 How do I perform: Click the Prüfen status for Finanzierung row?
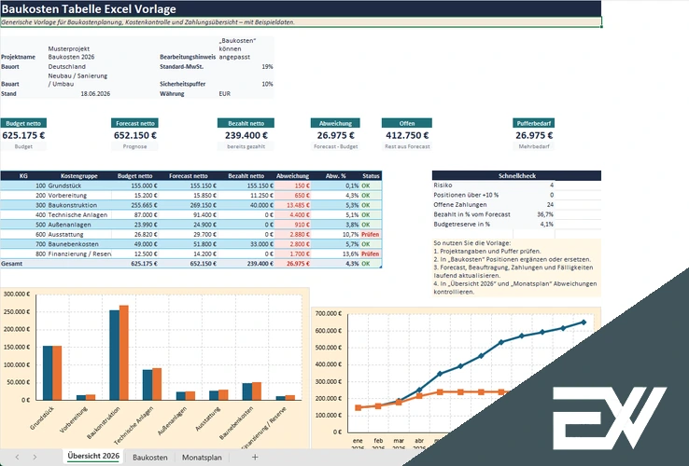(x=371, y=254)
